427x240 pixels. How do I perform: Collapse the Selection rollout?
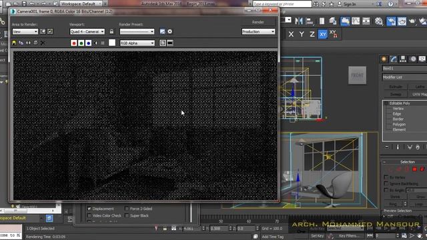(x=384, y=162)
